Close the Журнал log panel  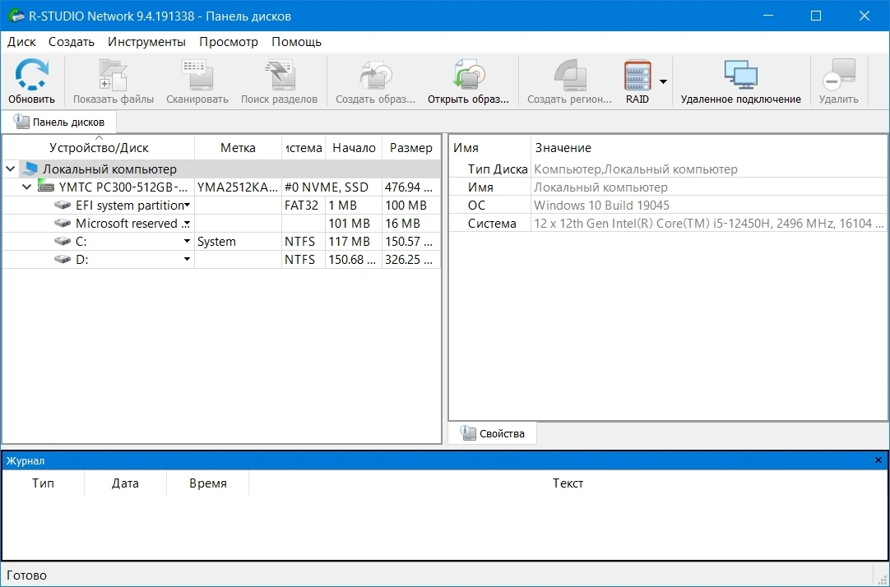pos(878,460)
